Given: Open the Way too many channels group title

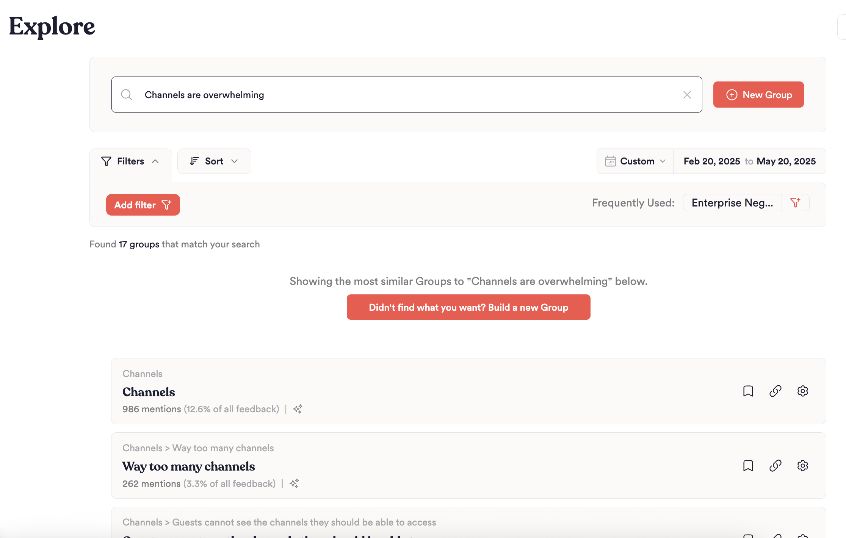Looking at the screenshot, I should click(x=188, y=466).
